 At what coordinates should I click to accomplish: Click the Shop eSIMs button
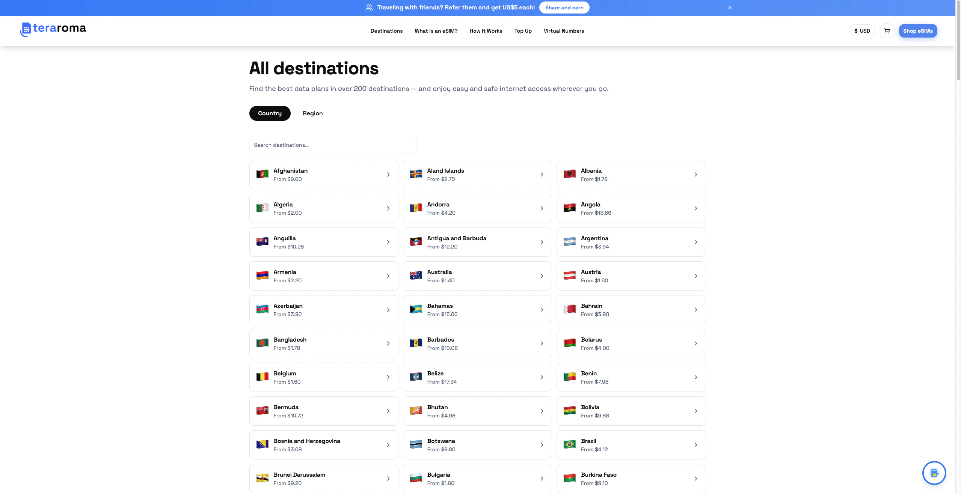[x=917, y=31]
